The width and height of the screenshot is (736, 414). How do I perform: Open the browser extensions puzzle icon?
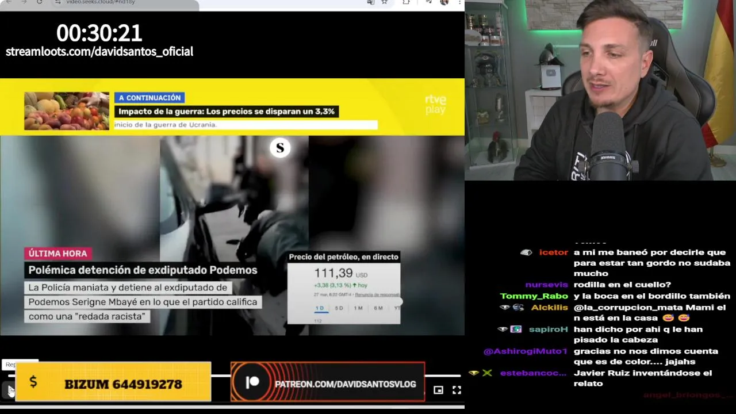click(x=406, y=2)
